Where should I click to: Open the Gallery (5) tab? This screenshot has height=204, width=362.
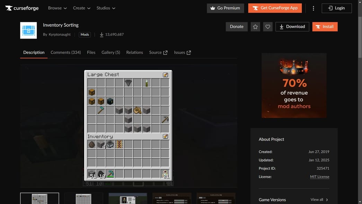(x=111, y=52)
